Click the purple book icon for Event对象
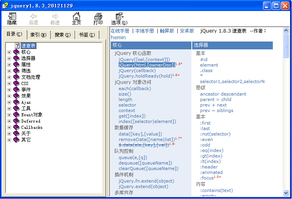Viewport: 292px width, 199px height. point(16,115)
